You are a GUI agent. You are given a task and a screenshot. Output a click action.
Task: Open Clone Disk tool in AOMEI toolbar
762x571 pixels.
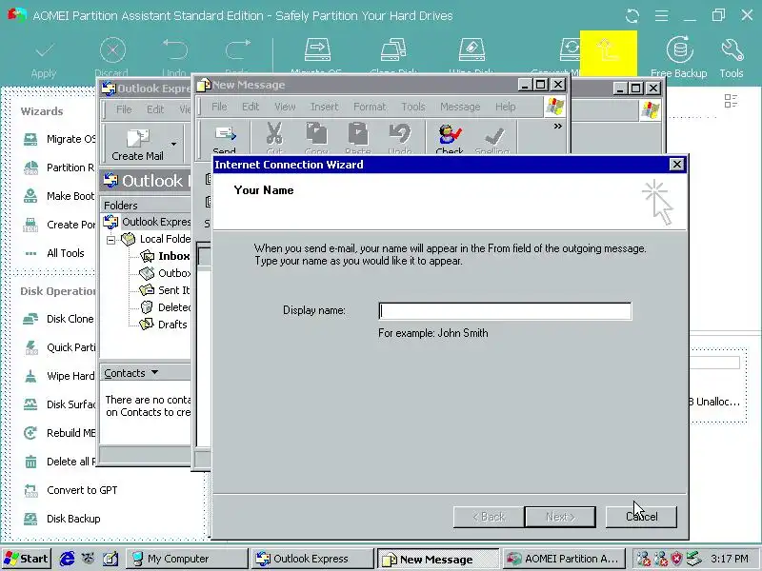pos(393,50)
